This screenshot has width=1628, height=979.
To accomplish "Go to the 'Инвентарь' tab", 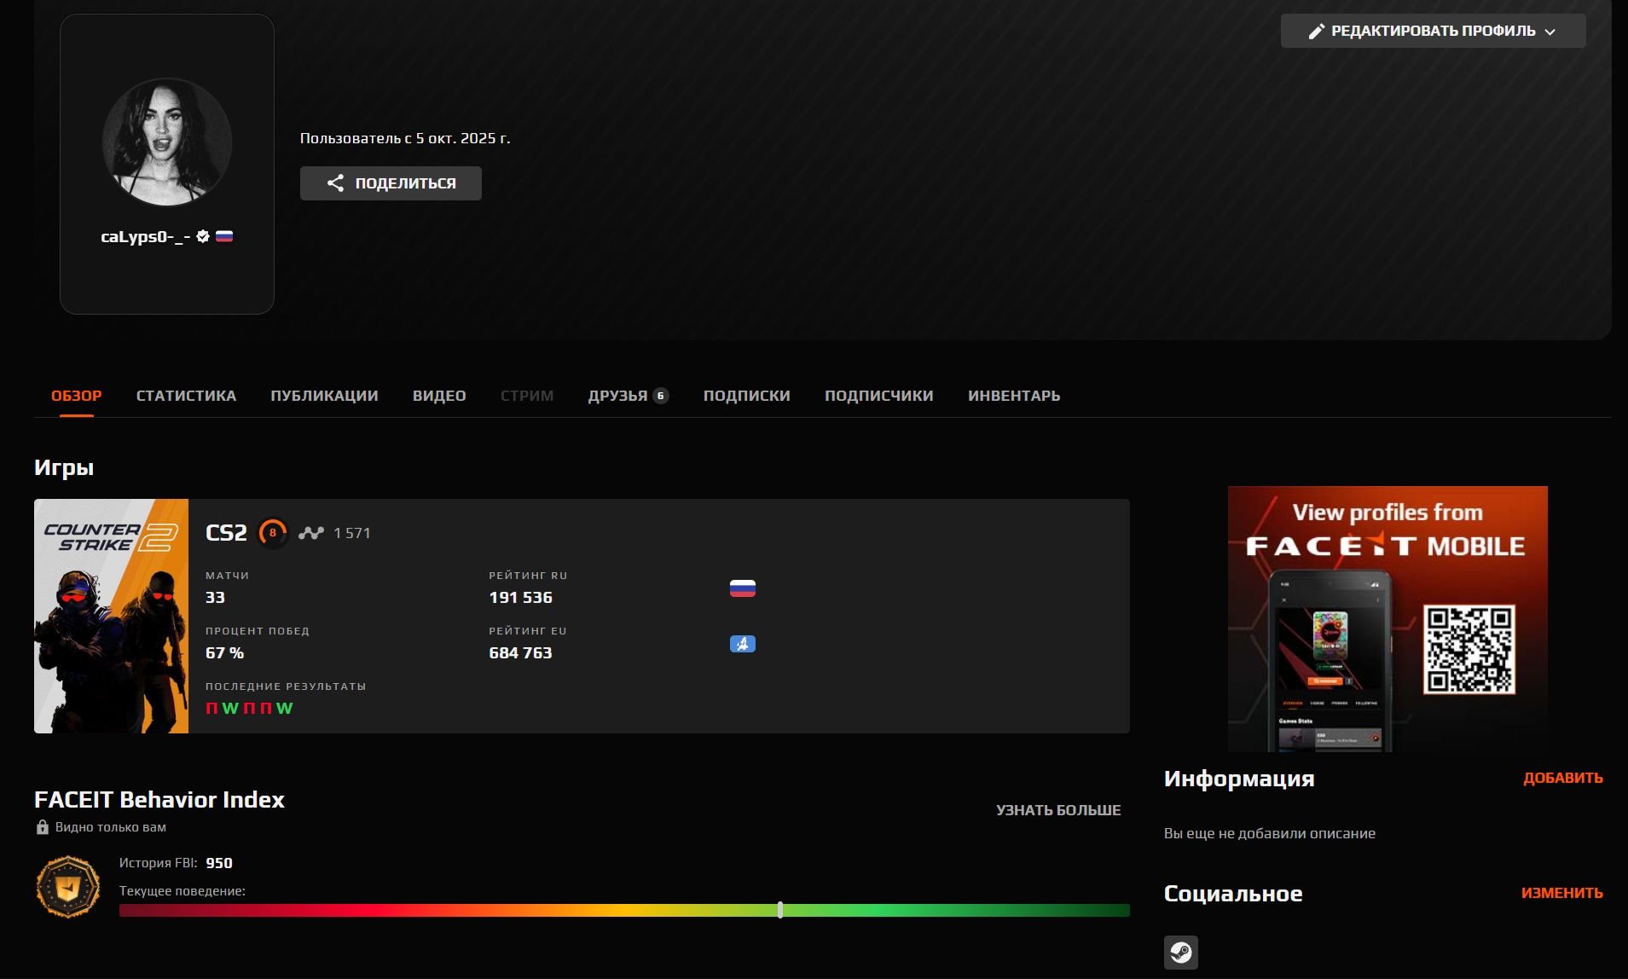I will tap(1013, 396).
